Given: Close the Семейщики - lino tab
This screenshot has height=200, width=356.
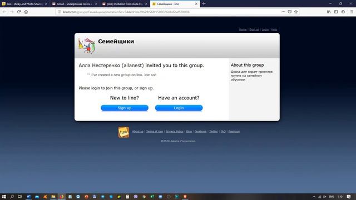Looking at the screenshot, I should (x=196, y=4).
